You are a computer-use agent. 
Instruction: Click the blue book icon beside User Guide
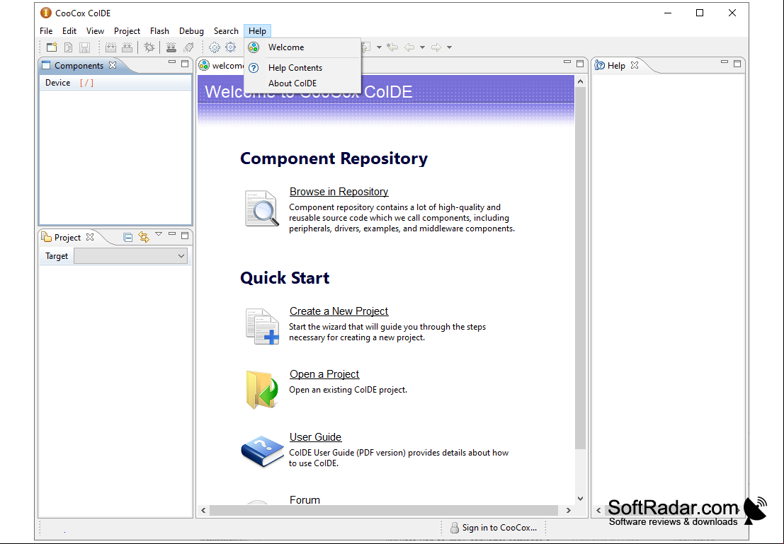262,451
